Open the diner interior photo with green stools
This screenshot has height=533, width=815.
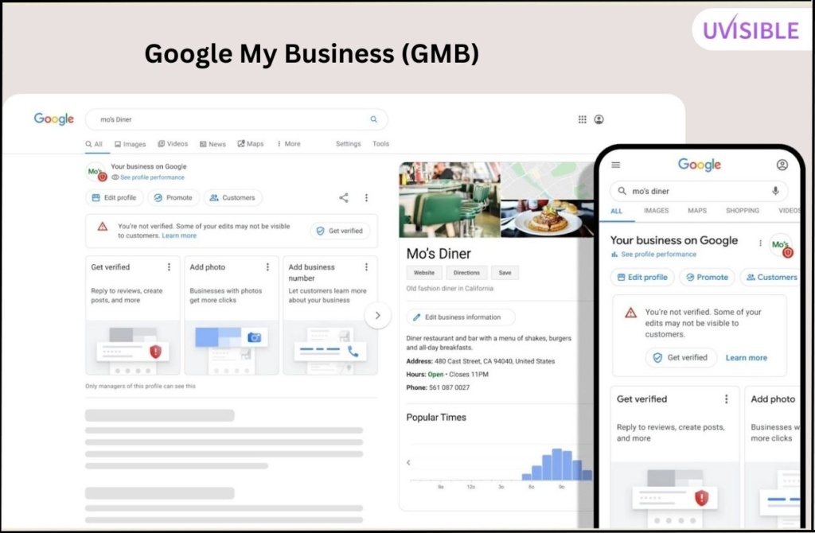click(x=450, y=200)
